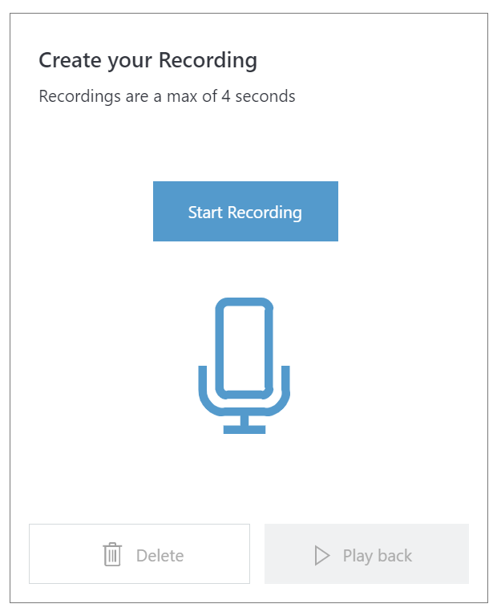Click the blue Start Recording button
Image resolution: width=497 pixels, height=616 pixels.
(x=245, y=212)
